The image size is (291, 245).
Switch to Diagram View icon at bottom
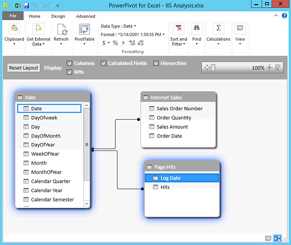pos(277,238)
